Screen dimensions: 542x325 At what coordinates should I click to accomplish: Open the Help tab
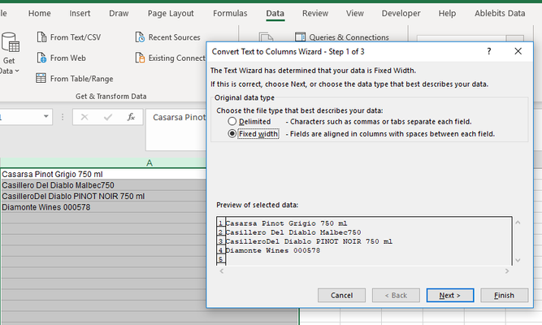tap(447, 13)
